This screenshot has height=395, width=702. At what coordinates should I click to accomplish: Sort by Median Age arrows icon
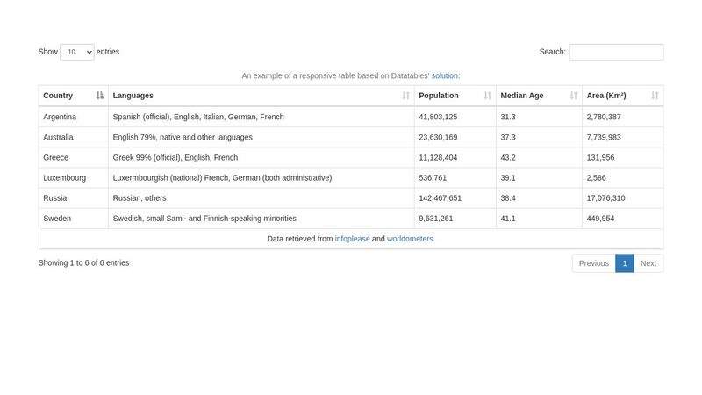(x=574, y=96)
